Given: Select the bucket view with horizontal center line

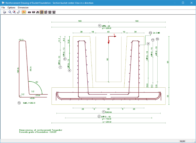Looking at the screenshot, I should tap(50, 12).
